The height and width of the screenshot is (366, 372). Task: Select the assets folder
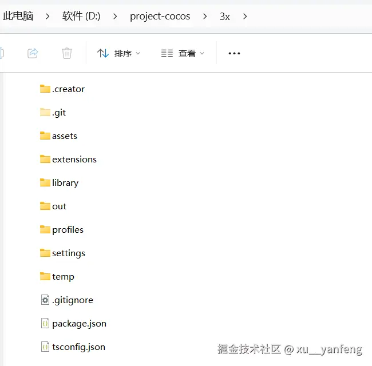click(58, 136)
